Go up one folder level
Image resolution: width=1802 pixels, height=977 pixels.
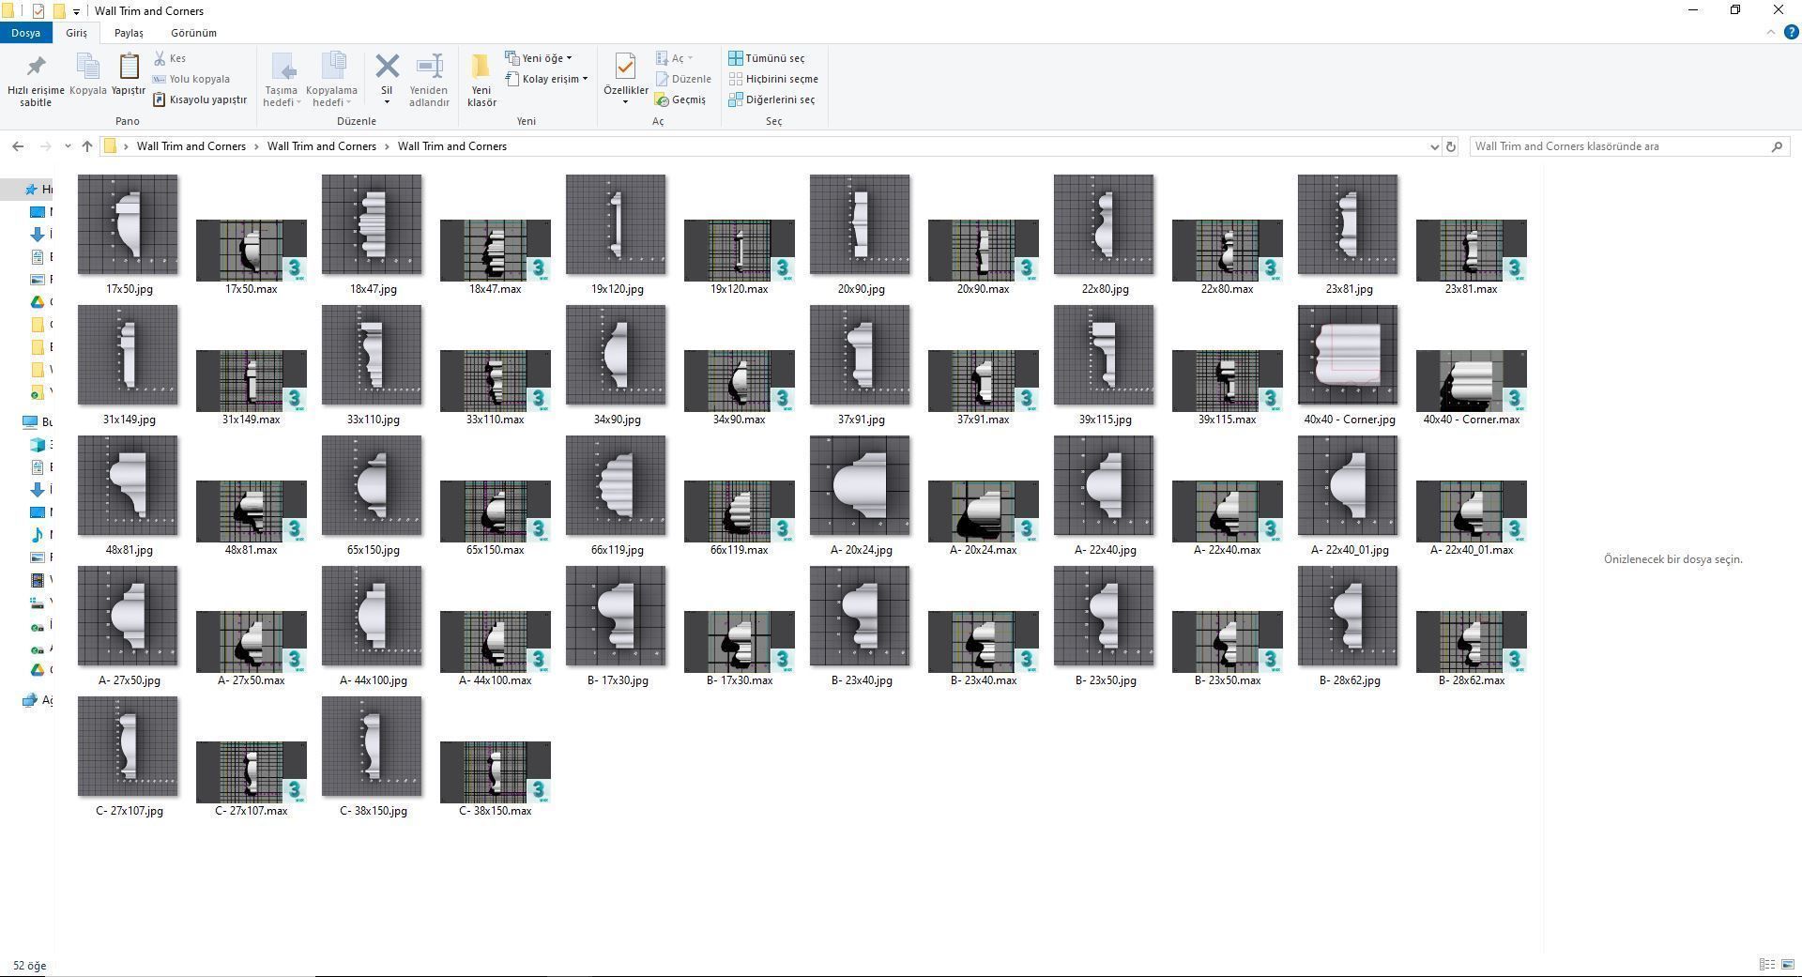pyautogui.click(x=87, y=146)
